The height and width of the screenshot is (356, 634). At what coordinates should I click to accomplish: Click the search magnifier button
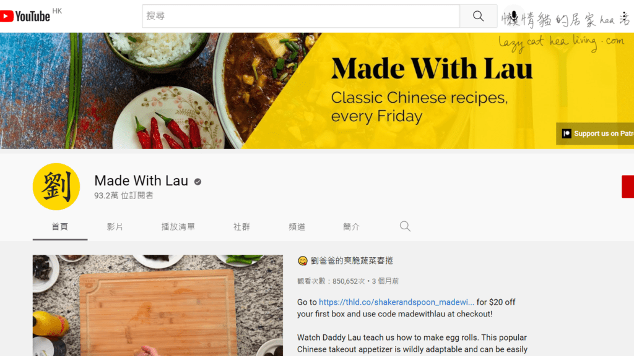pos(479,16)
